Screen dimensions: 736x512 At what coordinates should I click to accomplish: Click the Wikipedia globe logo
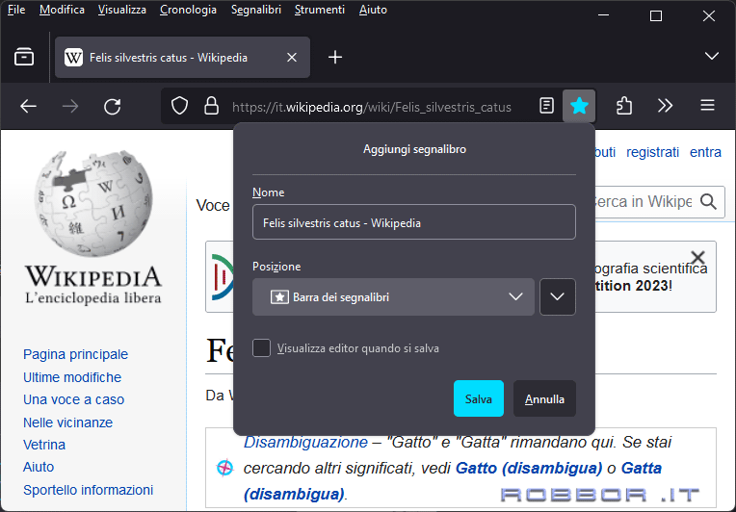[x=93, y=203]
